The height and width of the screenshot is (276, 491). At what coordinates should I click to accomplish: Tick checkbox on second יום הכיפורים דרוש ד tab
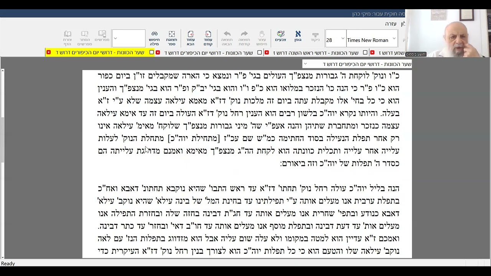tap(260, 53)
